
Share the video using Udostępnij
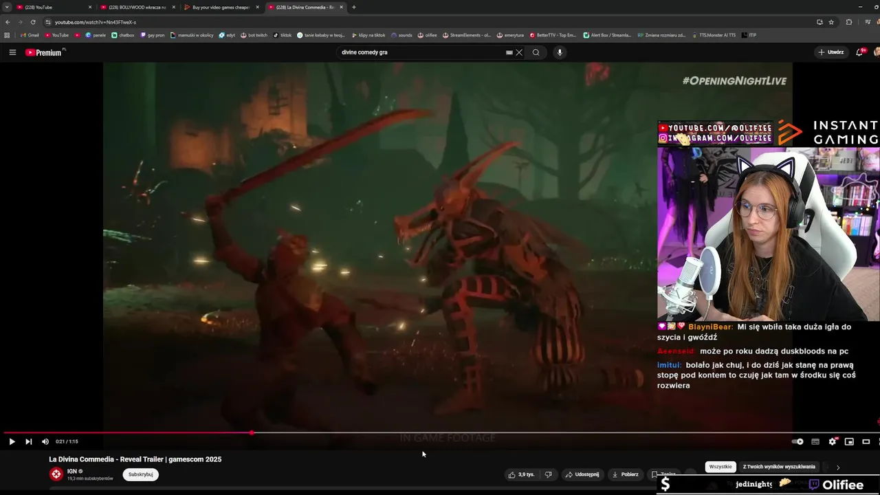pyautogui.click(x=582, y=474)
